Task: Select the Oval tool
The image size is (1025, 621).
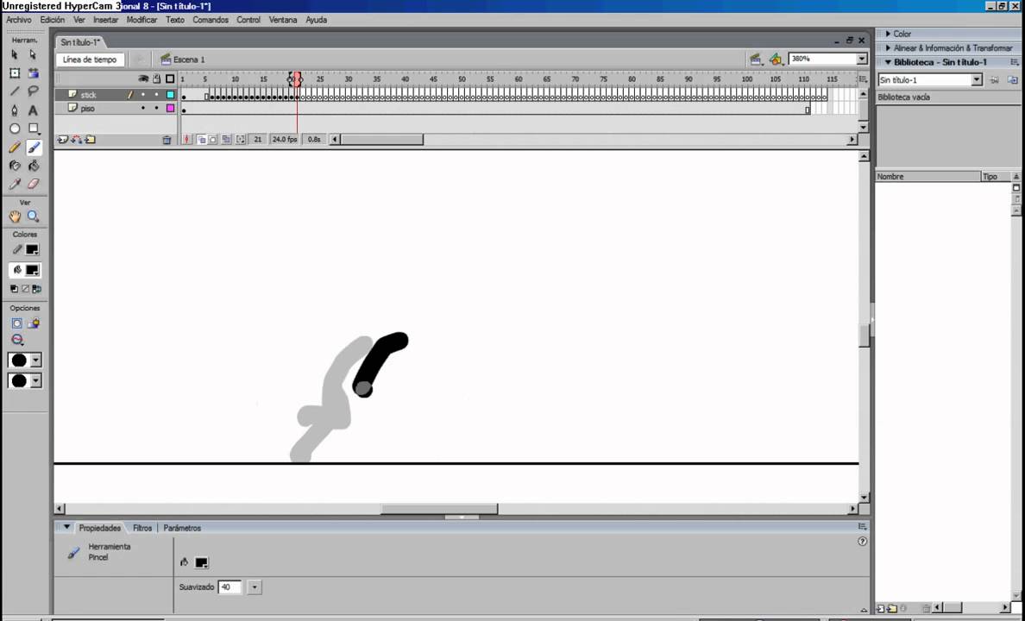Action: tap(15, 129)
